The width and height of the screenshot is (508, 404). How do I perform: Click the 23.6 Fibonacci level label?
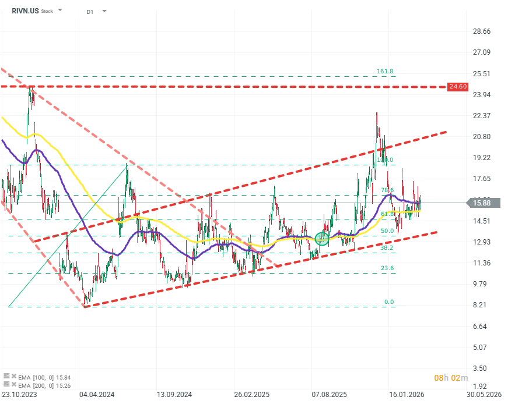point(387,268)
